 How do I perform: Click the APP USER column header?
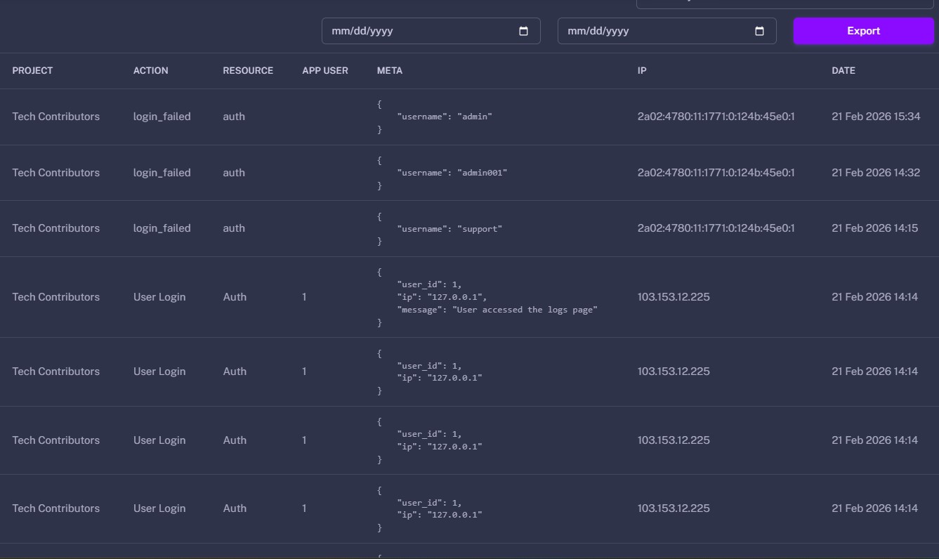pos(325,70)
